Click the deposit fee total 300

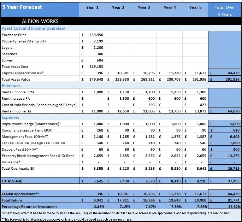pyautogui.click(x=236, y=150)
